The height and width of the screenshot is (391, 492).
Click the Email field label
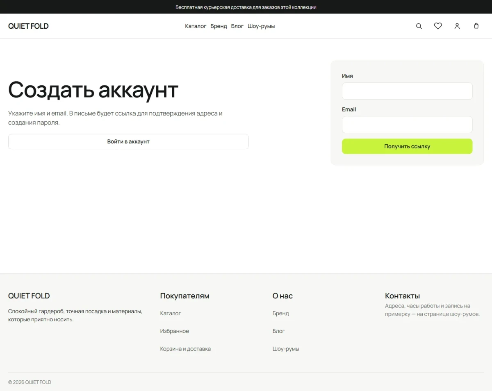pyautogui.click(x=349, y=109)
